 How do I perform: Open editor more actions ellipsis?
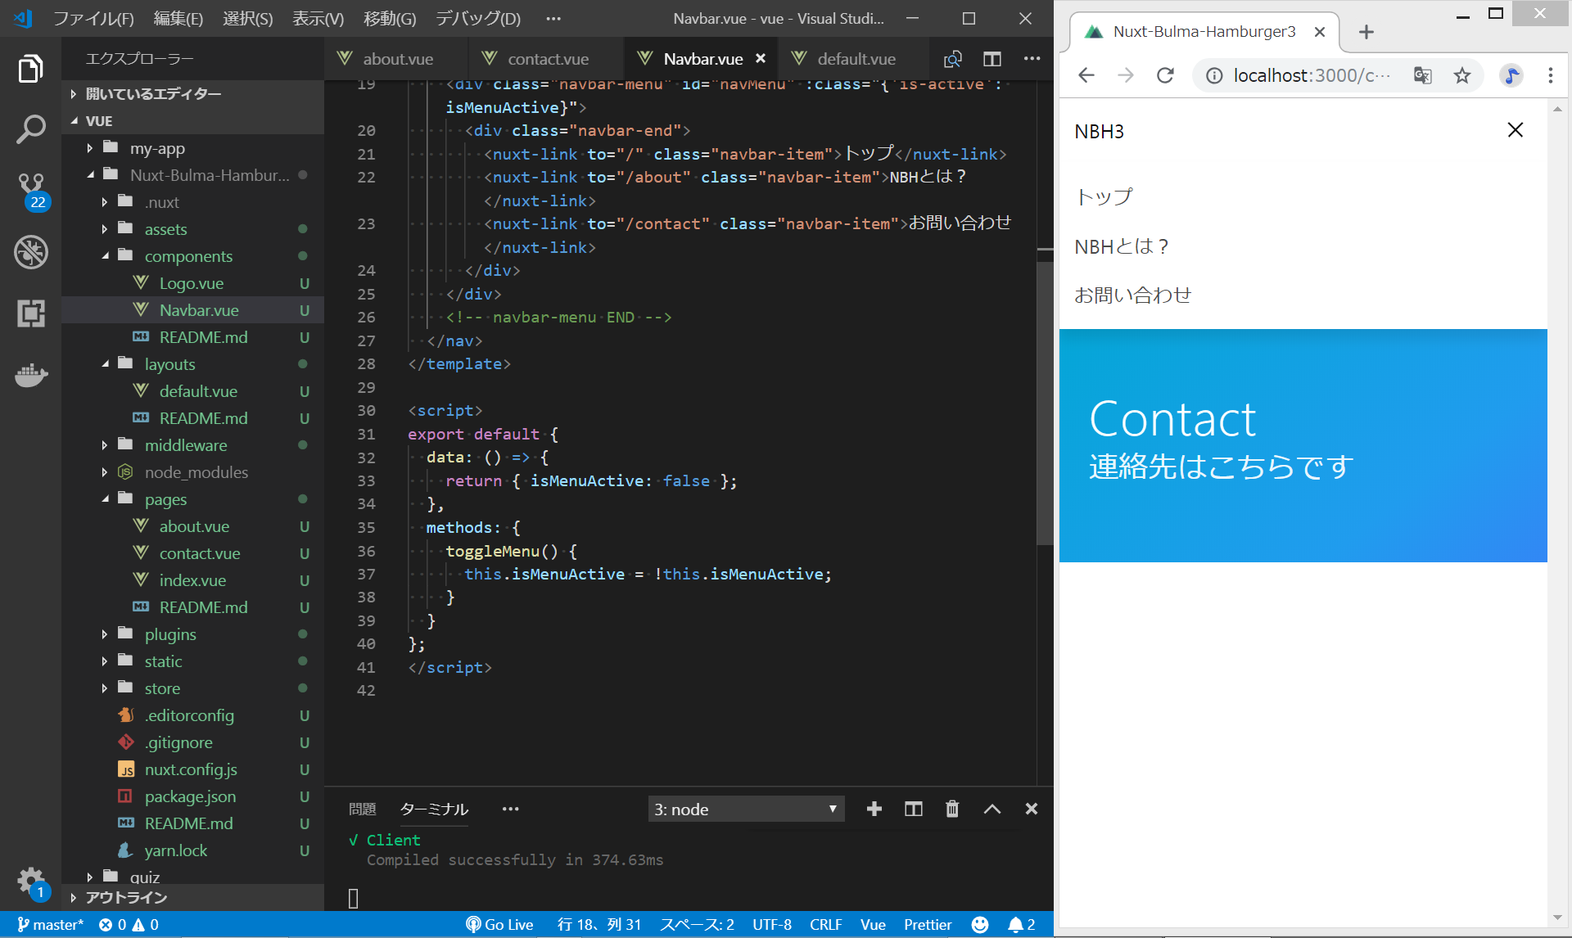1032,59
